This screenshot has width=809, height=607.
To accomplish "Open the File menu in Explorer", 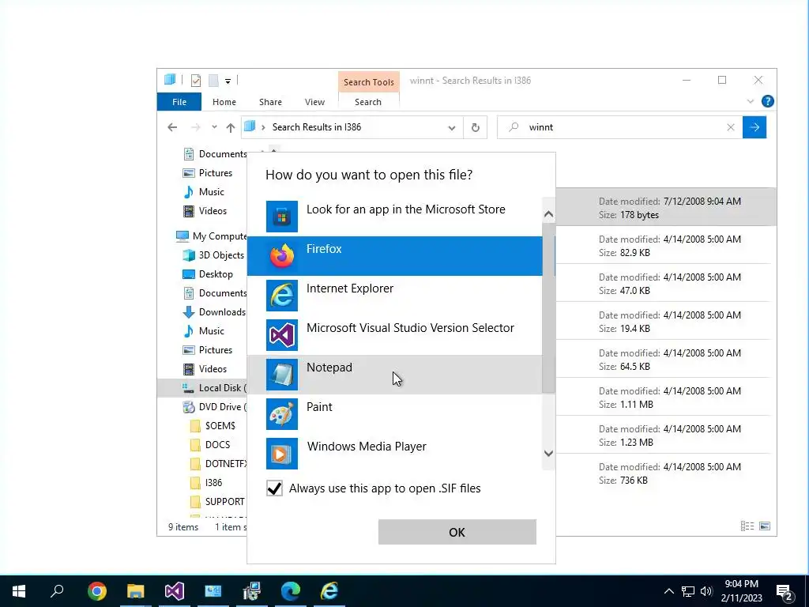I will pyautogui.click(x=179, y=102).
